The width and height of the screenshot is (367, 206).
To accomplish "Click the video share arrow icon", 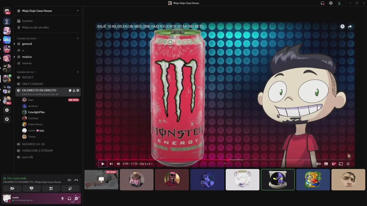I will pos(350,26).
